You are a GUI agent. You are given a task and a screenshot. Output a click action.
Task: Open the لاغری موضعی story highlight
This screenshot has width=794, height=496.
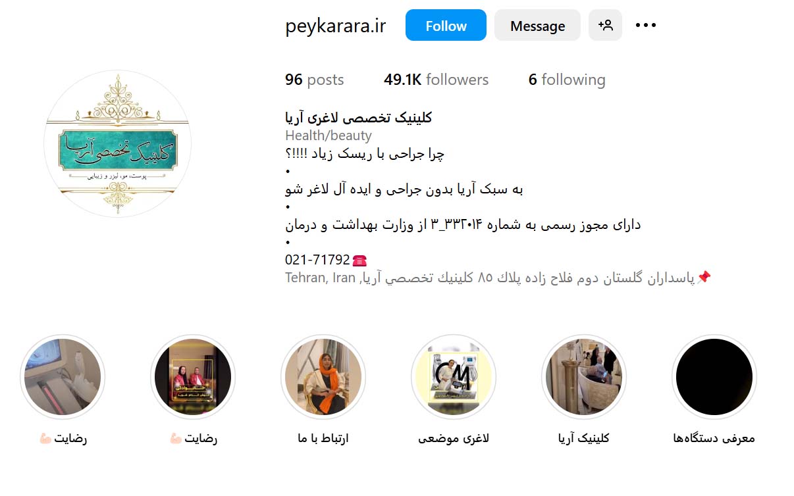(454, 377)
